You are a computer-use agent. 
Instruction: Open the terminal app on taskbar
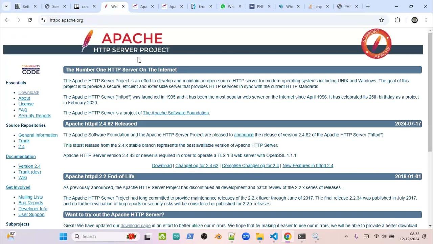tap(302, 237)
